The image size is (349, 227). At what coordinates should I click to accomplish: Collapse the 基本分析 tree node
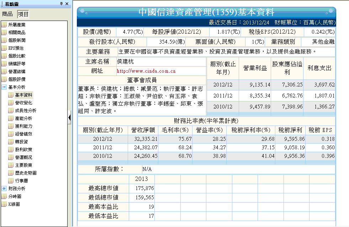tap(4, 87)
